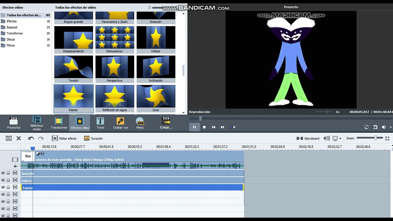Click the audio track speaker icon
This screenshot has width=393, height=221.
16,166
